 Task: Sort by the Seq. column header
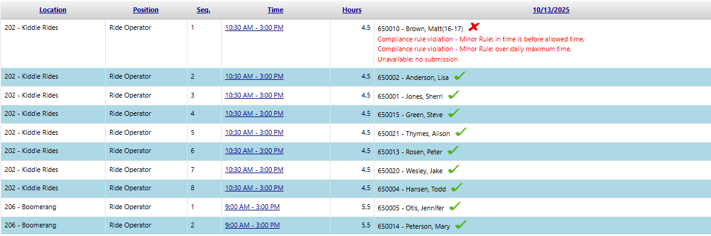(x=203, y=10)
